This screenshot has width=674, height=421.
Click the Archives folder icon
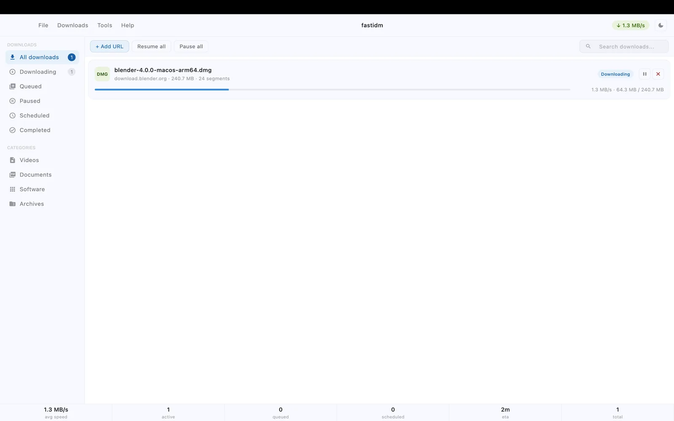[12, 204]
